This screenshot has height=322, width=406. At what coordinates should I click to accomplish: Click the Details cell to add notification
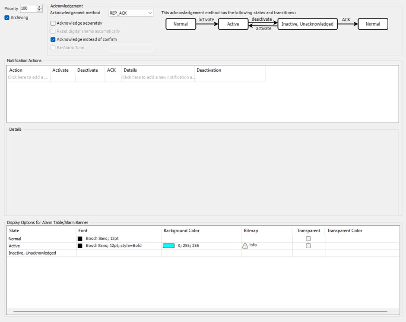pyautogui.click(x=158, y=78)
